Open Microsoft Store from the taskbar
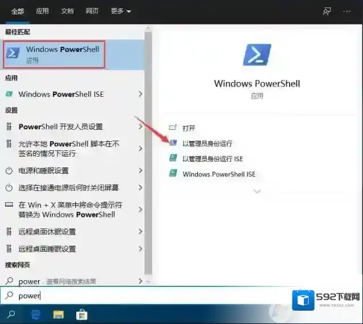Image resolution: width=363 pixels, height=324 pixels. (x=81, y=314)
